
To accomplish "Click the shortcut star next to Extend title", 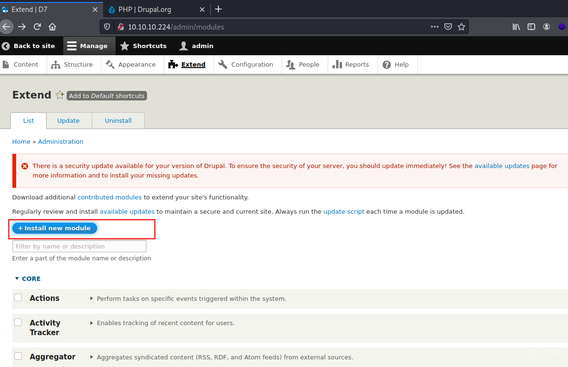I will (60, 95).
